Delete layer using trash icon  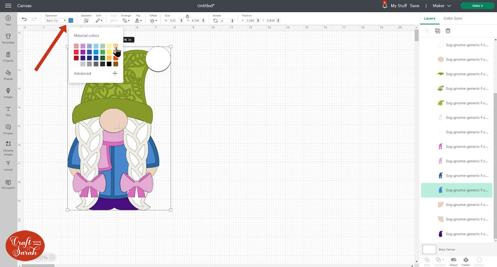click(x=448, y=31)
